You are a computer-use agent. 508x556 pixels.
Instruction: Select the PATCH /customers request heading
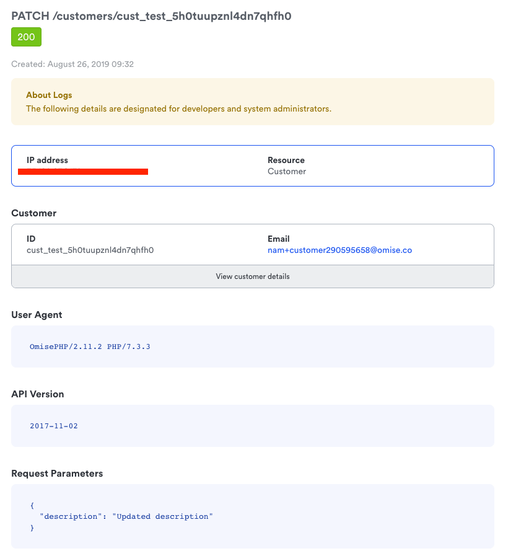point(151,16)
